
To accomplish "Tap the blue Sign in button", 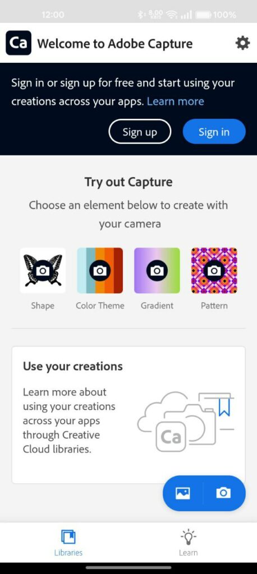I will (x=214, y=132).
